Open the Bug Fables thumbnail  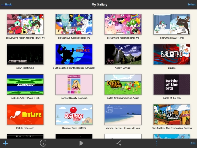(x=172, y=114)
